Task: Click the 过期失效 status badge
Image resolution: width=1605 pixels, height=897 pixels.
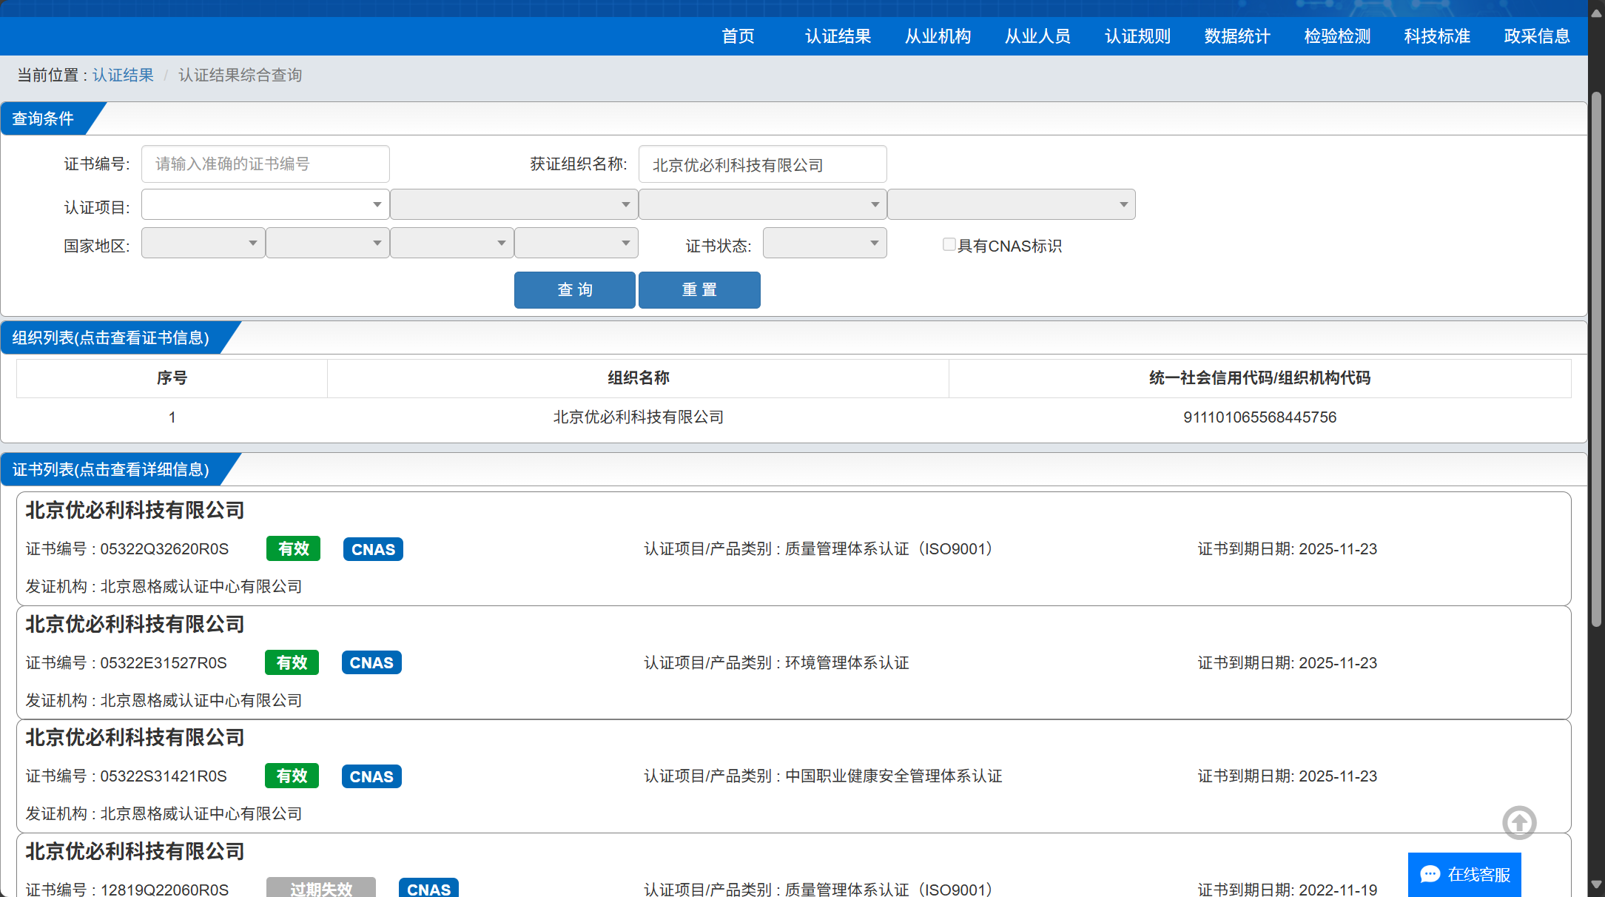Action: point(320,888)
